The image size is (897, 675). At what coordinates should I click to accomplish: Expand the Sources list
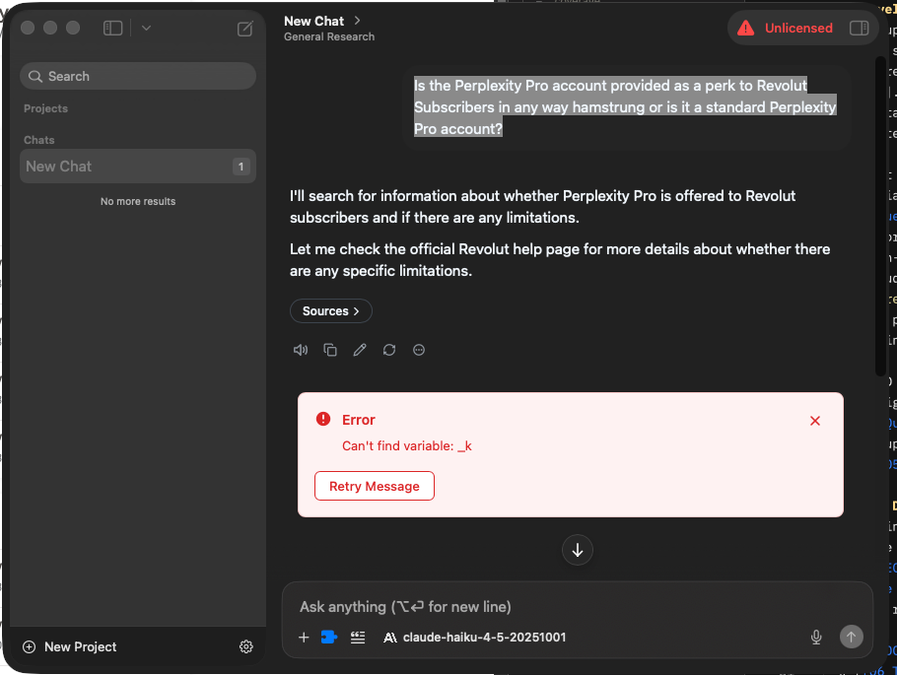click(x=330, y=311)
